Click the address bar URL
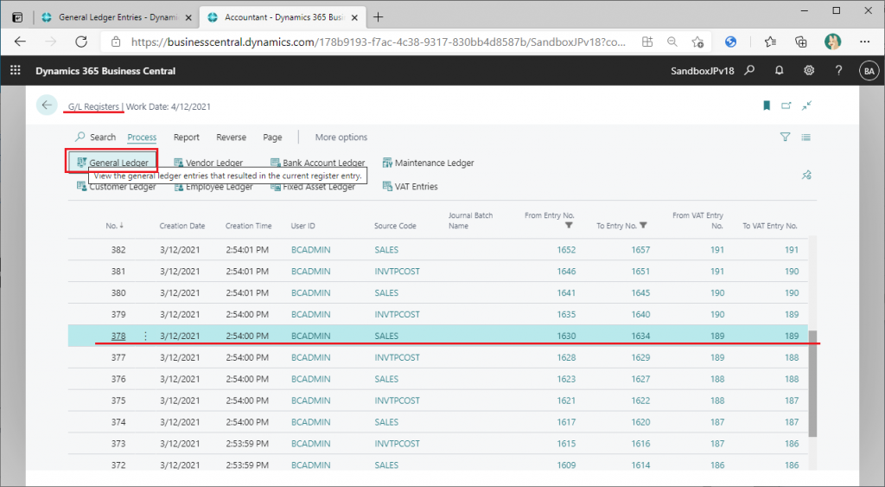This screenshot has width=885, height=487. tap(379, 42)
